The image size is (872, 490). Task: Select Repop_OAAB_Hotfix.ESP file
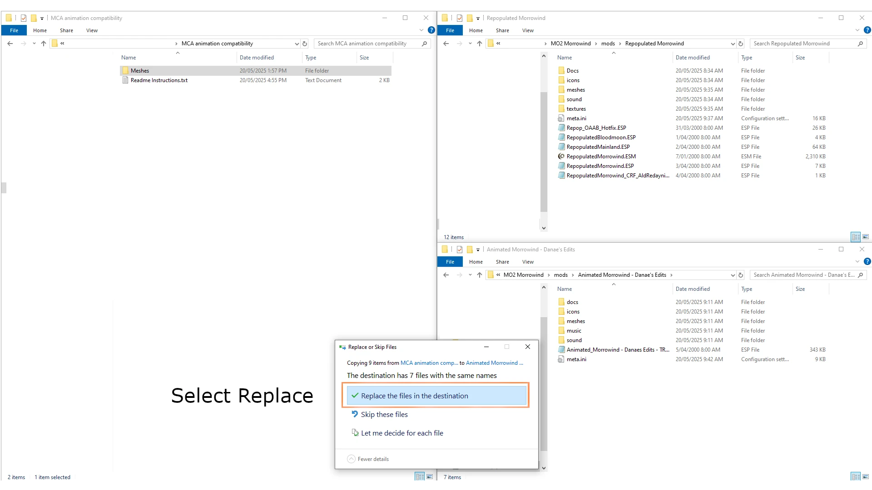(x=596, y=128)
